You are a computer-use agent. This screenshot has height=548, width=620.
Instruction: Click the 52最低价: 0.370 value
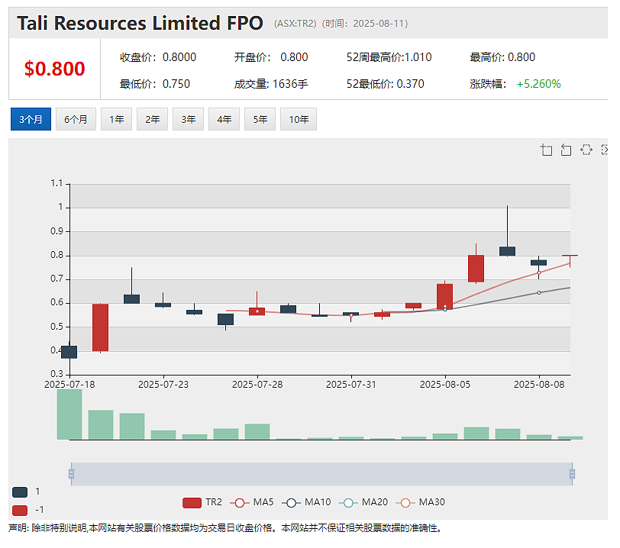pyautogui.click(x=385, y=84)
